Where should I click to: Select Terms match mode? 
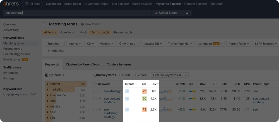(100, 32)
